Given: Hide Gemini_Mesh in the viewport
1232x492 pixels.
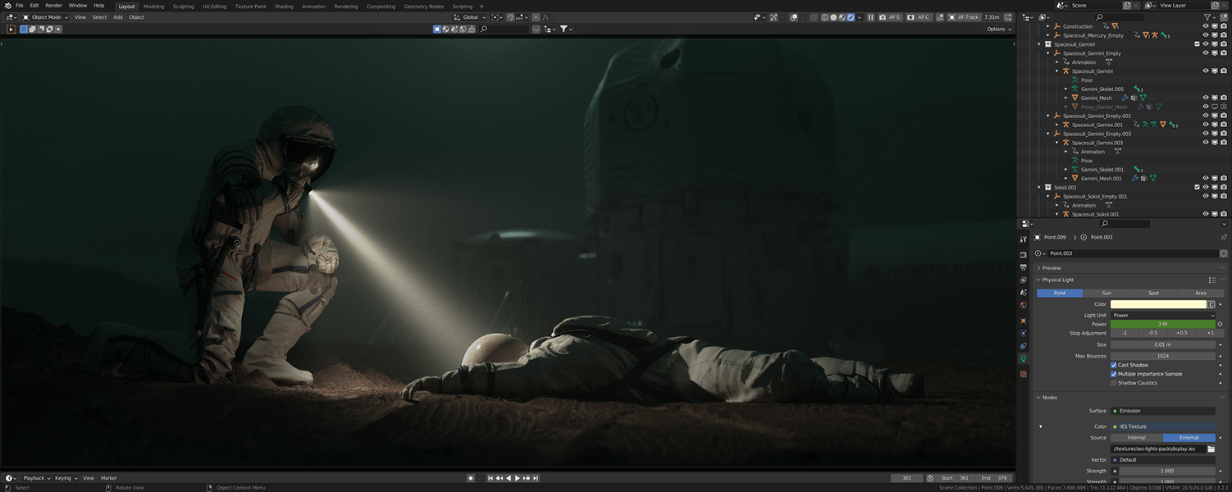Looking at the screenshot, I should coord(1206,98).
